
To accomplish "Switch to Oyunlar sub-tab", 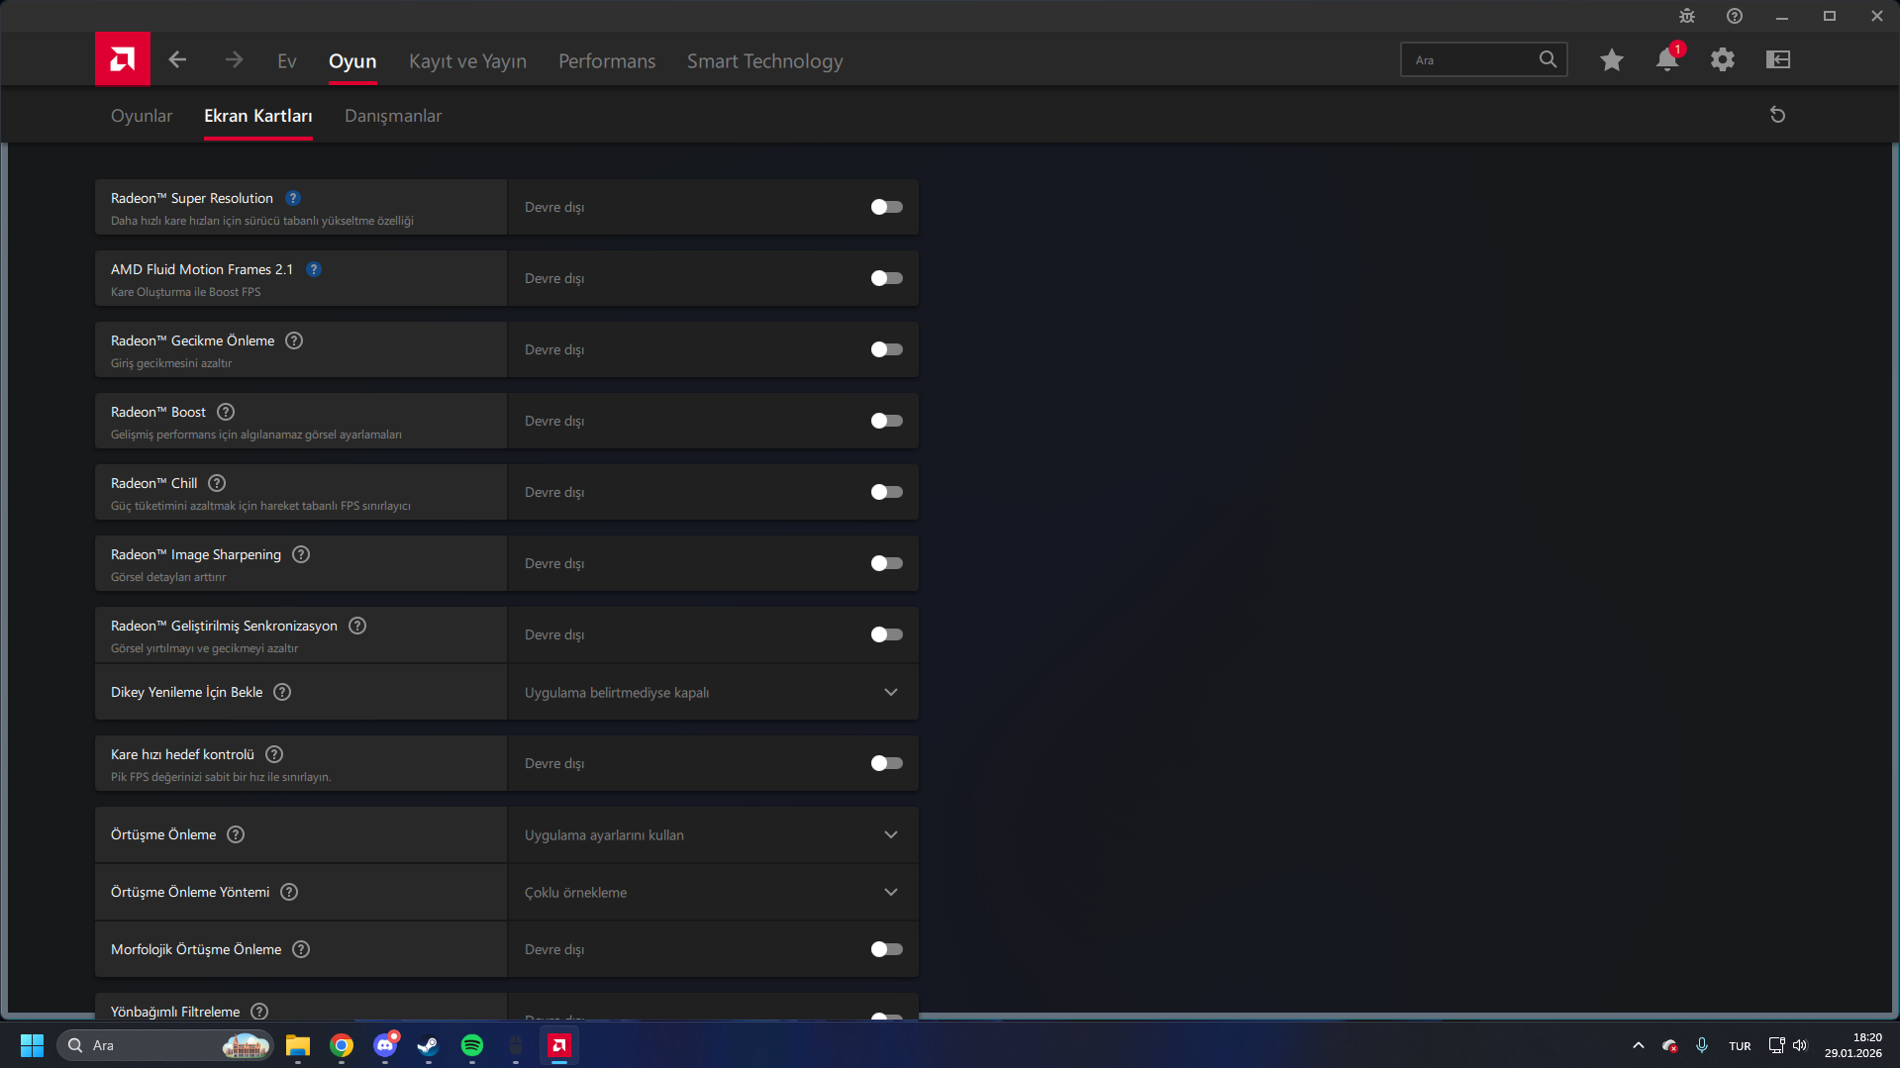I will [142, 116].
